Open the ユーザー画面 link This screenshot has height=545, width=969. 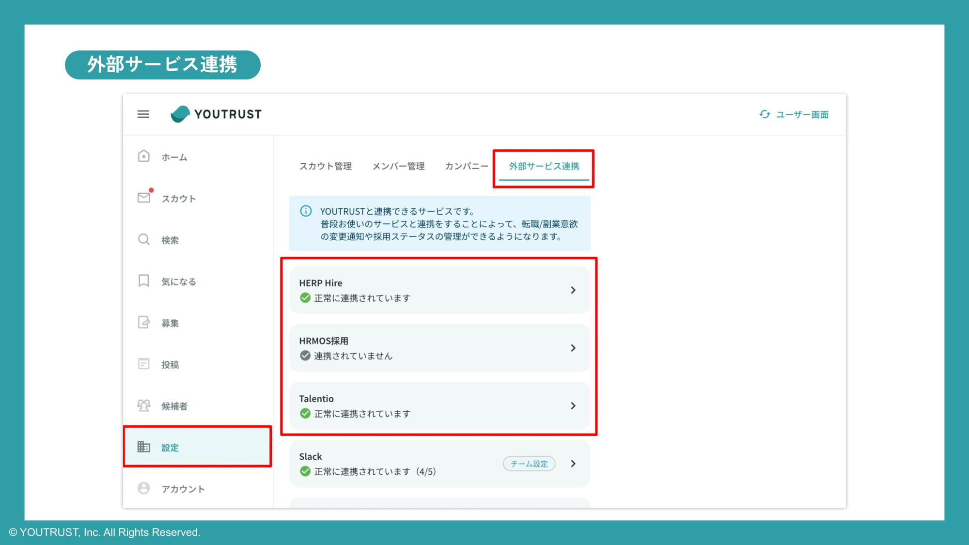click(802, 114)
